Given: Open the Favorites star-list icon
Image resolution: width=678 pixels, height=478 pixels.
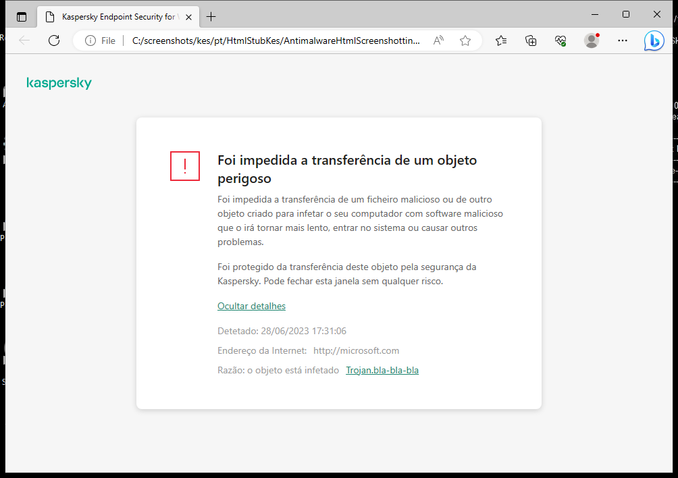Looking at the screenshot, I should 501,41.
